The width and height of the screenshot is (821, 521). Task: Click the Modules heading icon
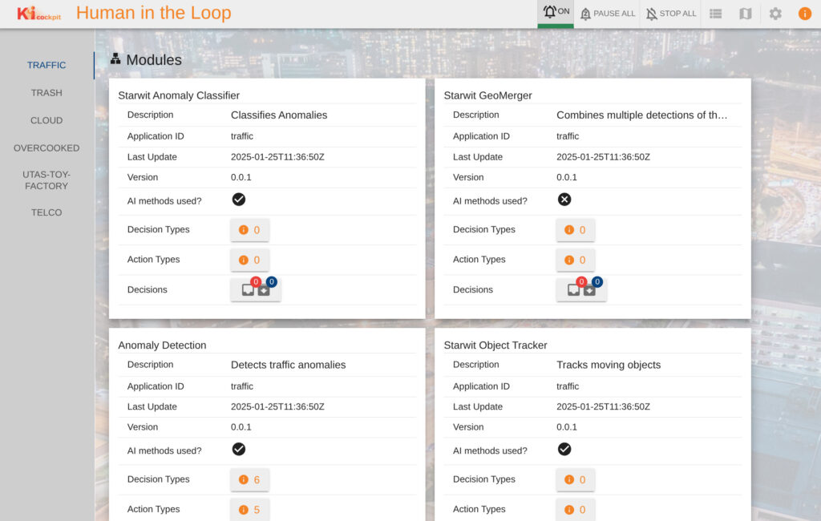tap(115, 59)
